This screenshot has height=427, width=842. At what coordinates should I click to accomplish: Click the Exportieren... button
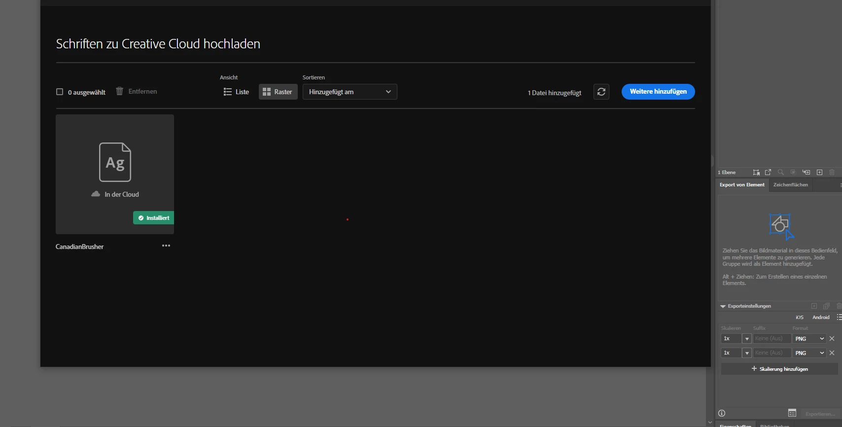click(x=820, y=414)
